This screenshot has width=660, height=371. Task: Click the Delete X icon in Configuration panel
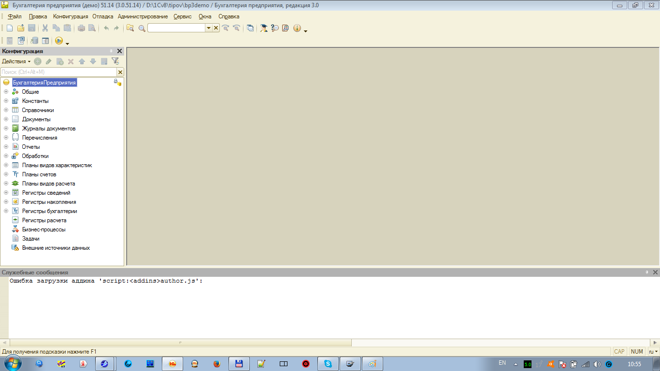click(71, 61)
